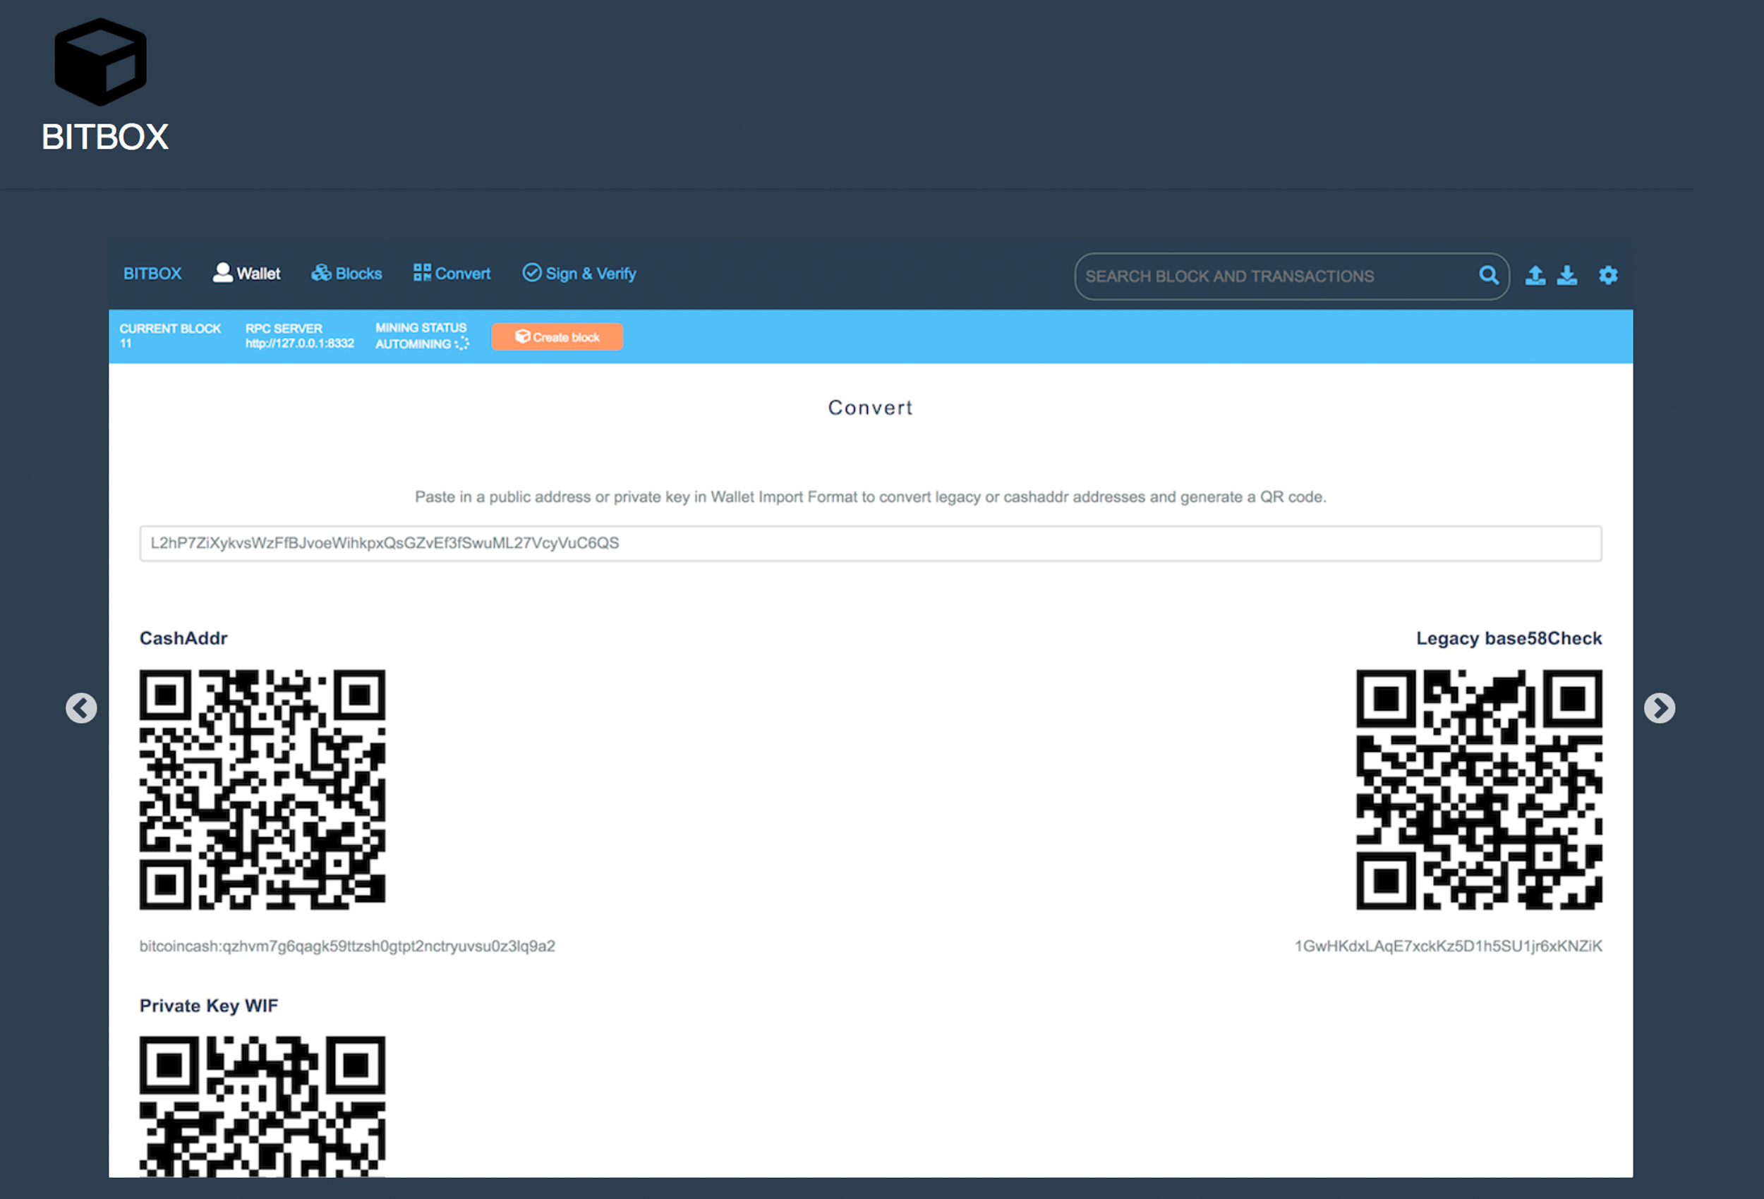Click the RPC SERVER address field
Screen dimensions: 1764x1199
pos(297,344)
